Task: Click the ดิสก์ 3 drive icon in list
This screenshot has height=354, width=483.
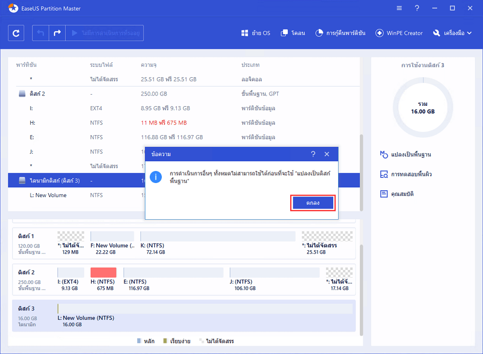Action: point(22,181)
